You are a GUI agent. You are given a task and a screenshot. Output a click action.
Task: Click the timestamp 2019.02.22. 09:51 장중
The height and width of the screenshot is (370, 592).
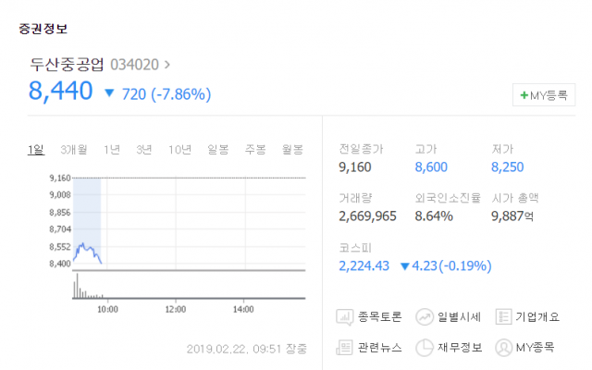pos(247,349)
